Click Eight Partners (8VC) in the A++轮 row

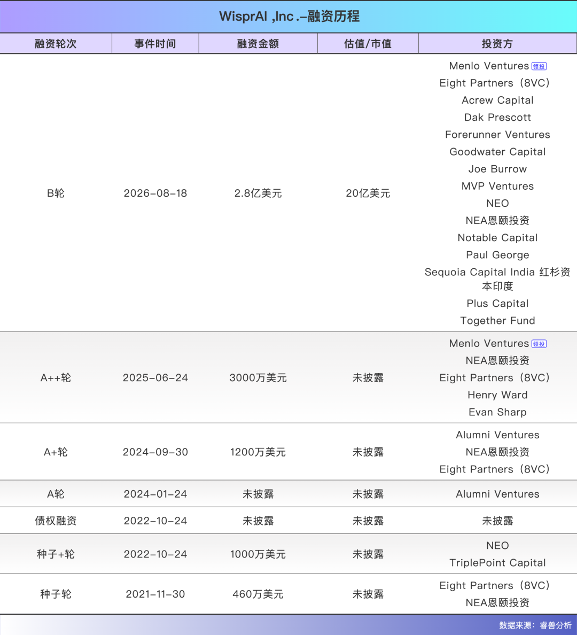tap(495, 378)
